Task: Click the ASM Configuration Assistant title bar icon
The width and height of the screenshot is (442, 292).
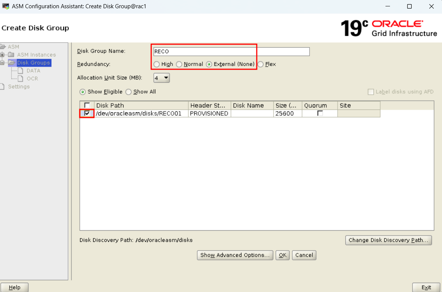Action: (5, 6)
